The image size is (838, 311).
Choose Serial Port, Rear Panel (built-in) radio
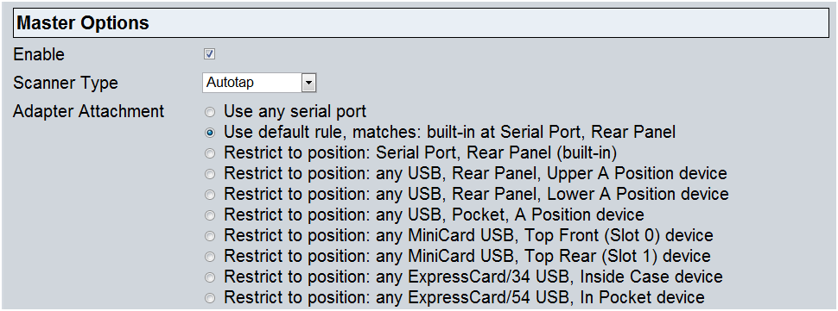[x=211, y=153]
